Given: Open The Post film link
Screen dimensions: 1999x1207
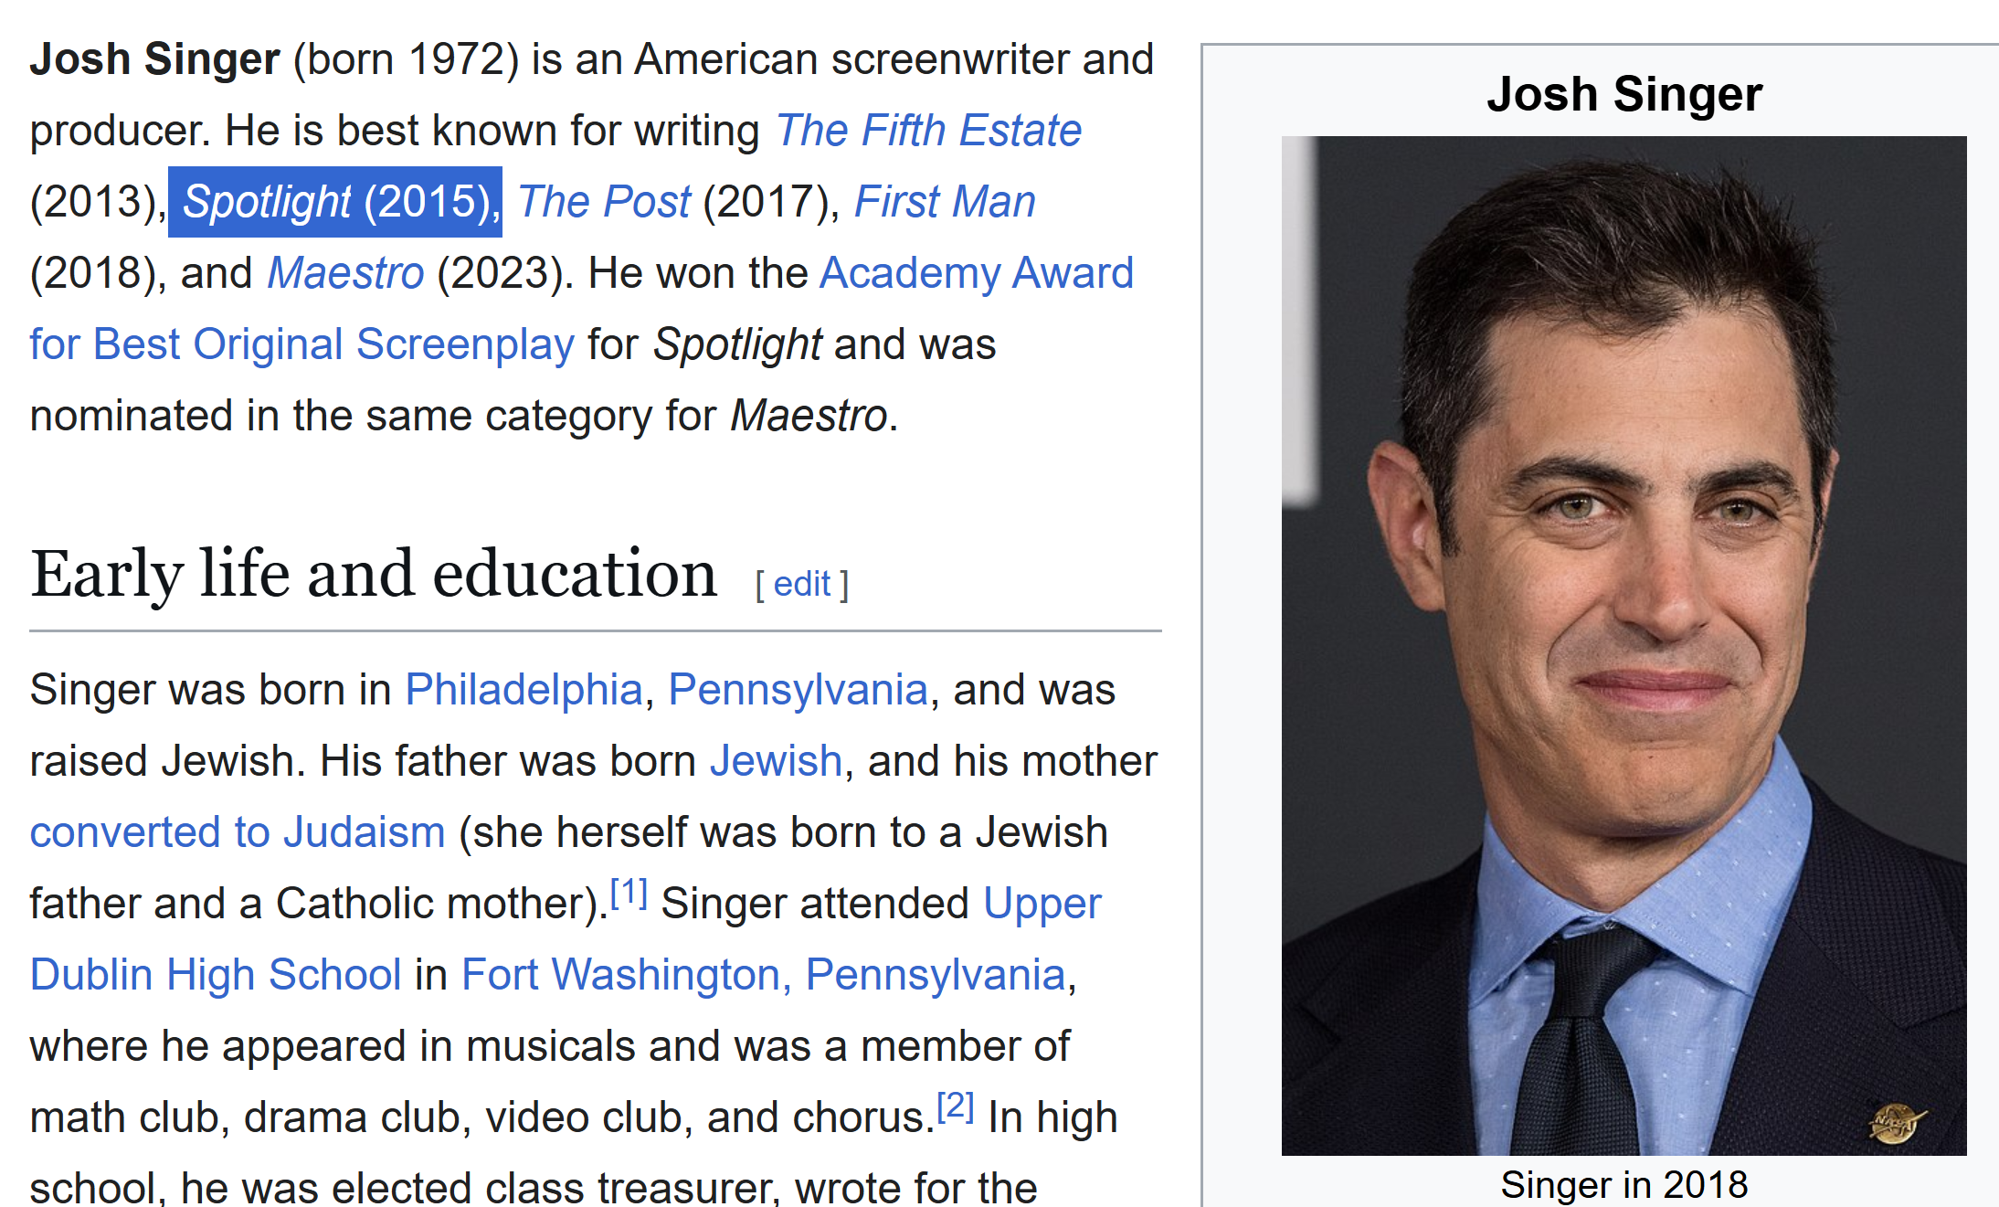Looking at the screenshot, I should pyautogui.click(x=604, y=202).
